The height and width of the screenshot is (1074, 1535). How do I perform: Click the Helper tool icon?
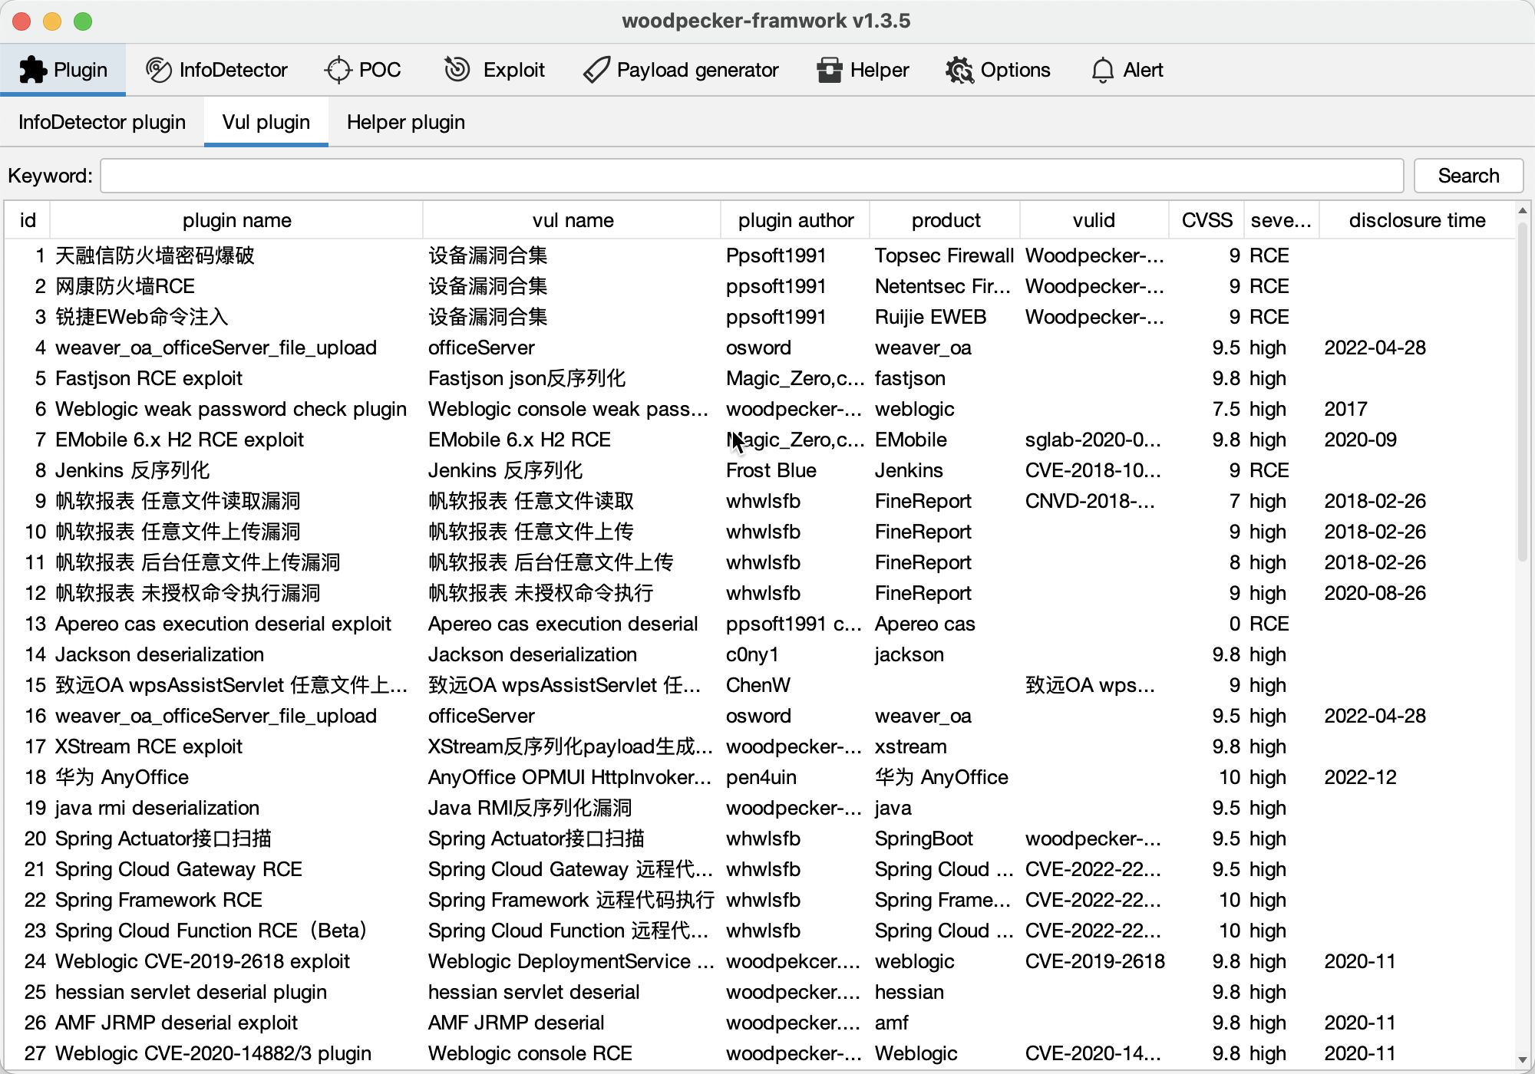(x=830, y=70)
